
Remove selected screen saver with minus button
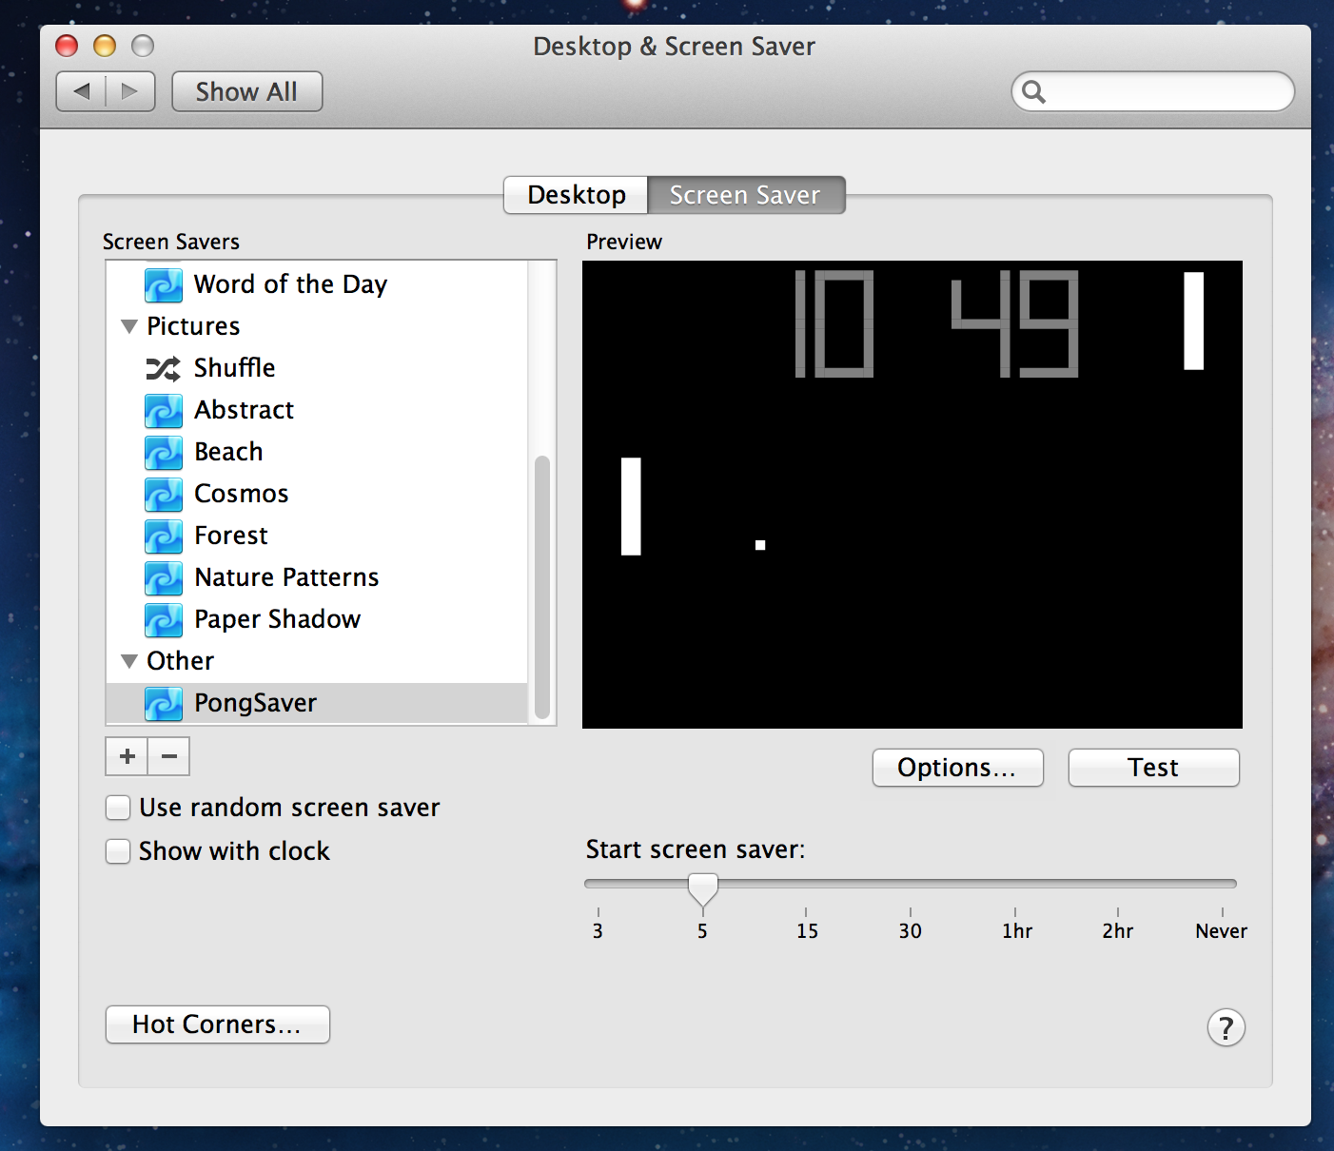tap(169, 756)
